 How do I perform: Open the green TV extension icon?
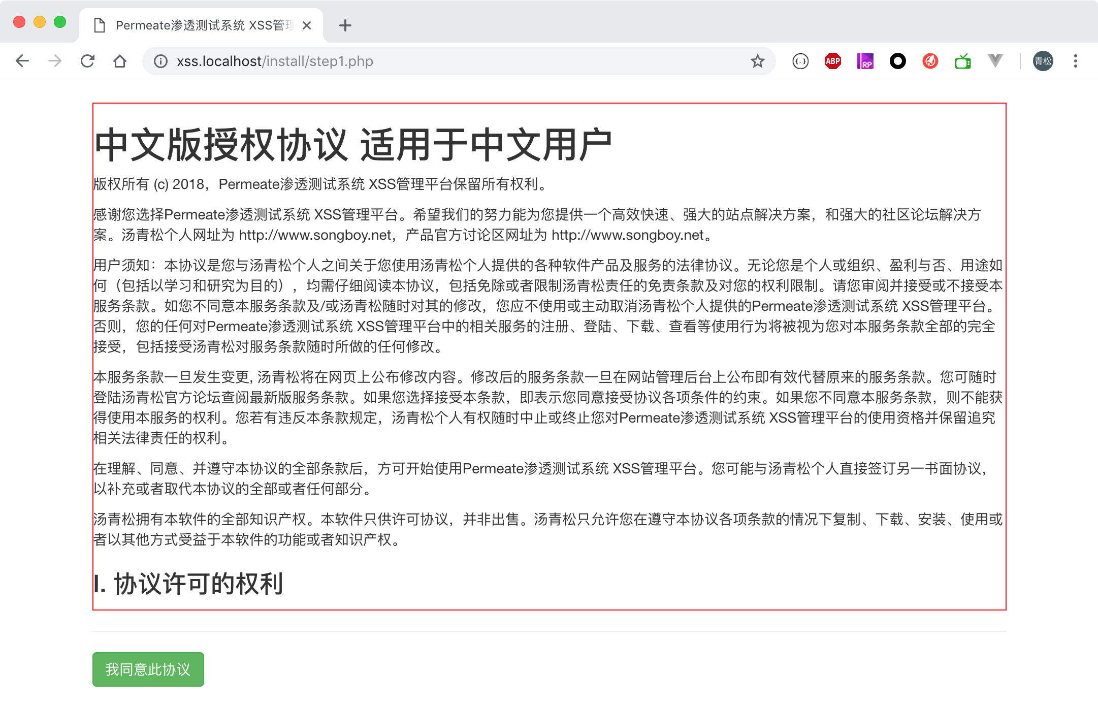[x=962, y=61]
